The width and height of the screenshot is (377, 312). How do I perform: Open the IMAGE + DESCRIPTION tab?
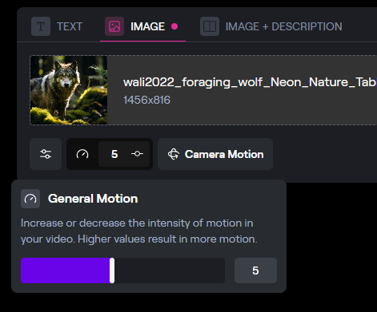coord(271,26)
